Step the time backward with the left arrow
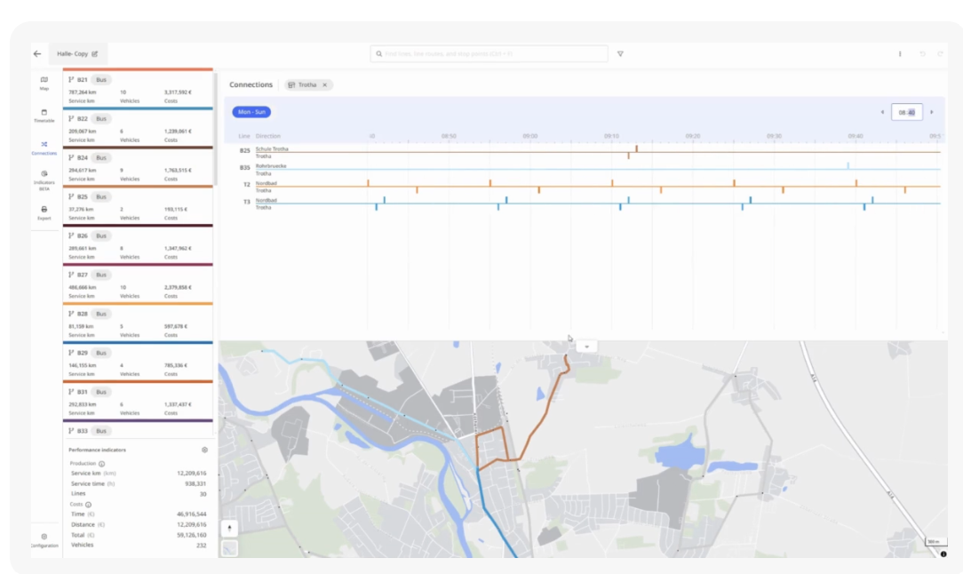 [882, 112]
